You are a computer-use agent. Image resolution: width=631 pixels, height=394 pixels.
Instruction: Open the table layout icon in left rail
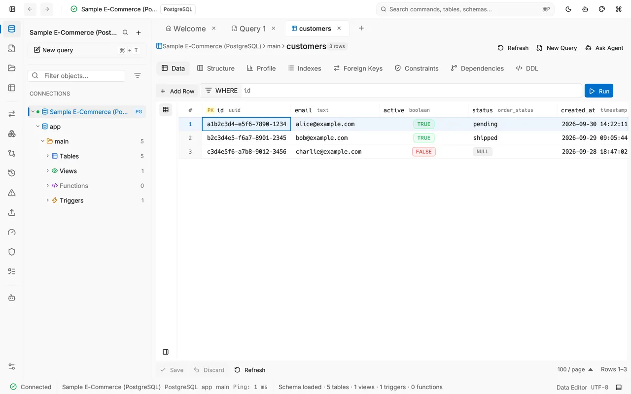tap(12, 88)
